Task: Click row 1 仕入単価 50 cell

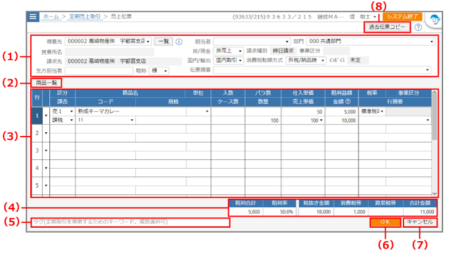Action: pos(303,111)
